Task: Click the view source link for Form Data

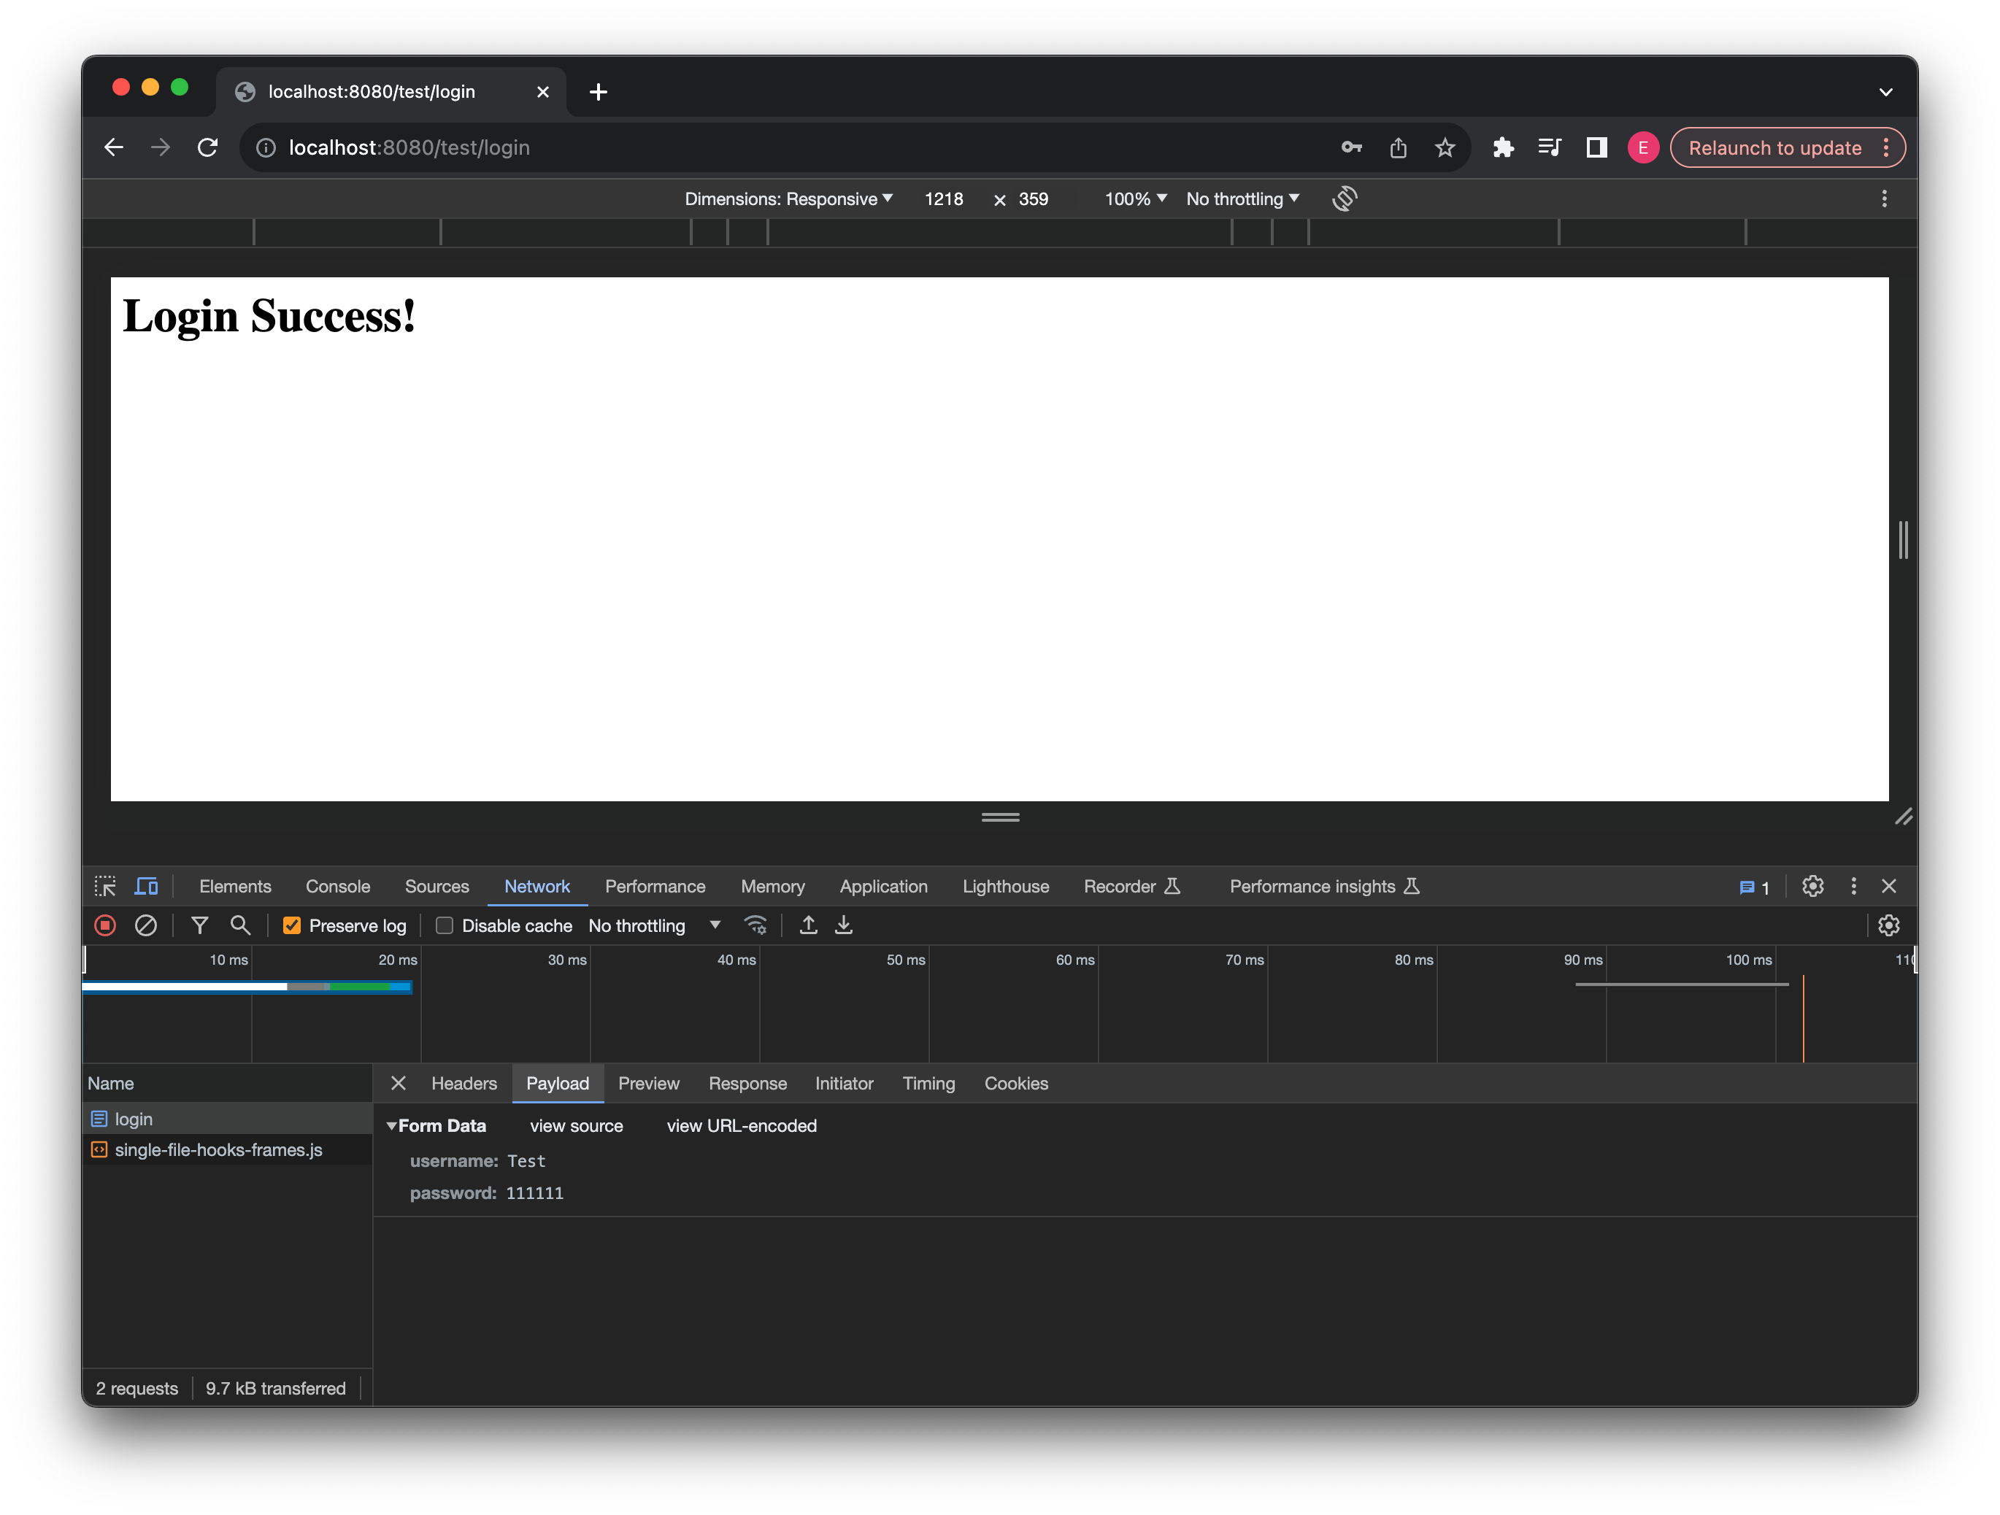Action: [x=576, y=1125]
